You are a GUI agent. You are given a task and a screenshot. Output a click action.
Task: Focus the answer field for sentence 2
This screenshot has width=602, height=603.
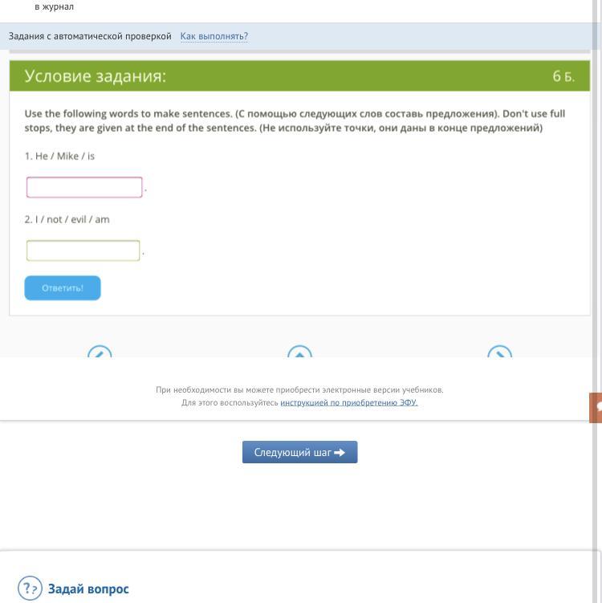(83, 251)
